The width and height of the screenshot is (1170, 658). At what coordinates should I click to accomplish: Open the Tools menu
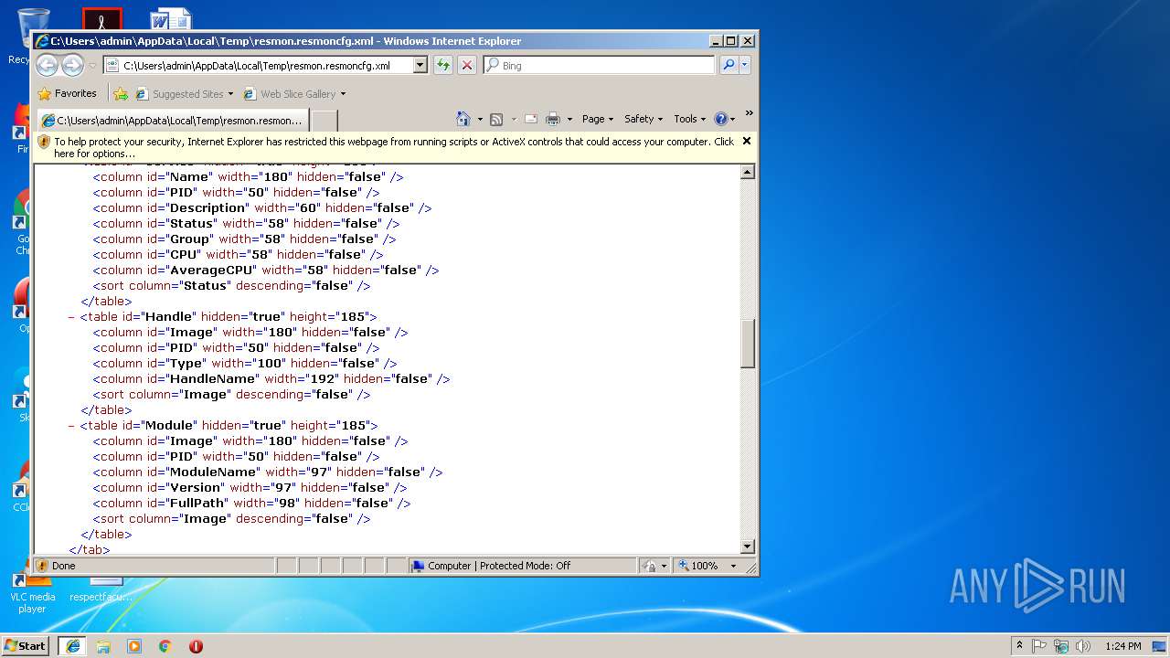pos(690,119)
